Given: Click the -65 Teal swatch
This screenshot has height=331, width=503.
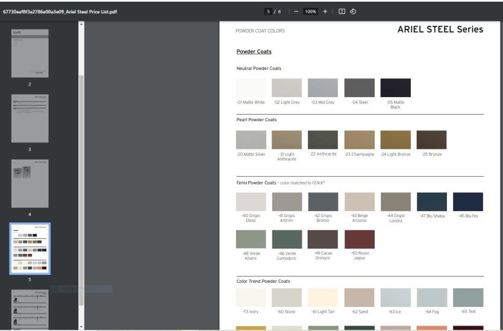Looking at the screenshot, I should click(x=468, y=297).
